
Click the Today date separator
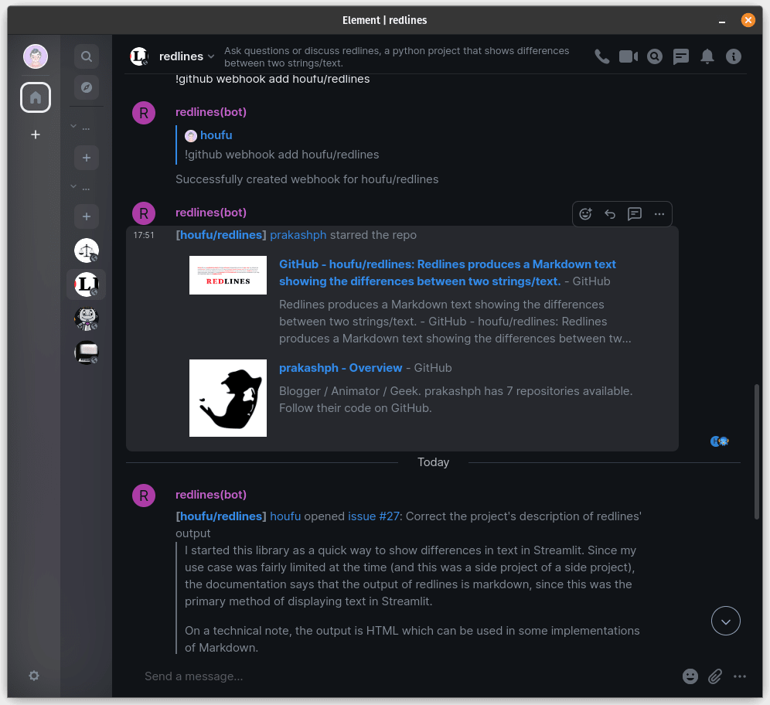(x=433, y=462)
